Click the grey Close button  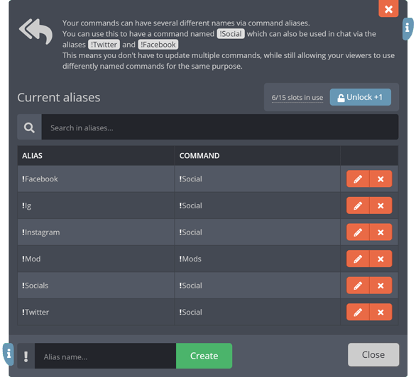[373, 355]
